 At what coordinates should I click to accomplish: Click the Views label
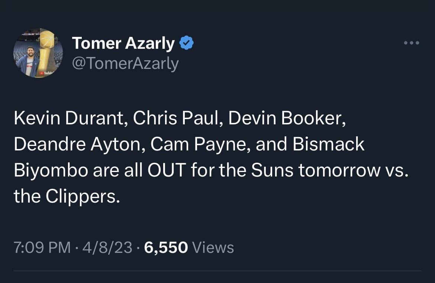coord(214,248)
